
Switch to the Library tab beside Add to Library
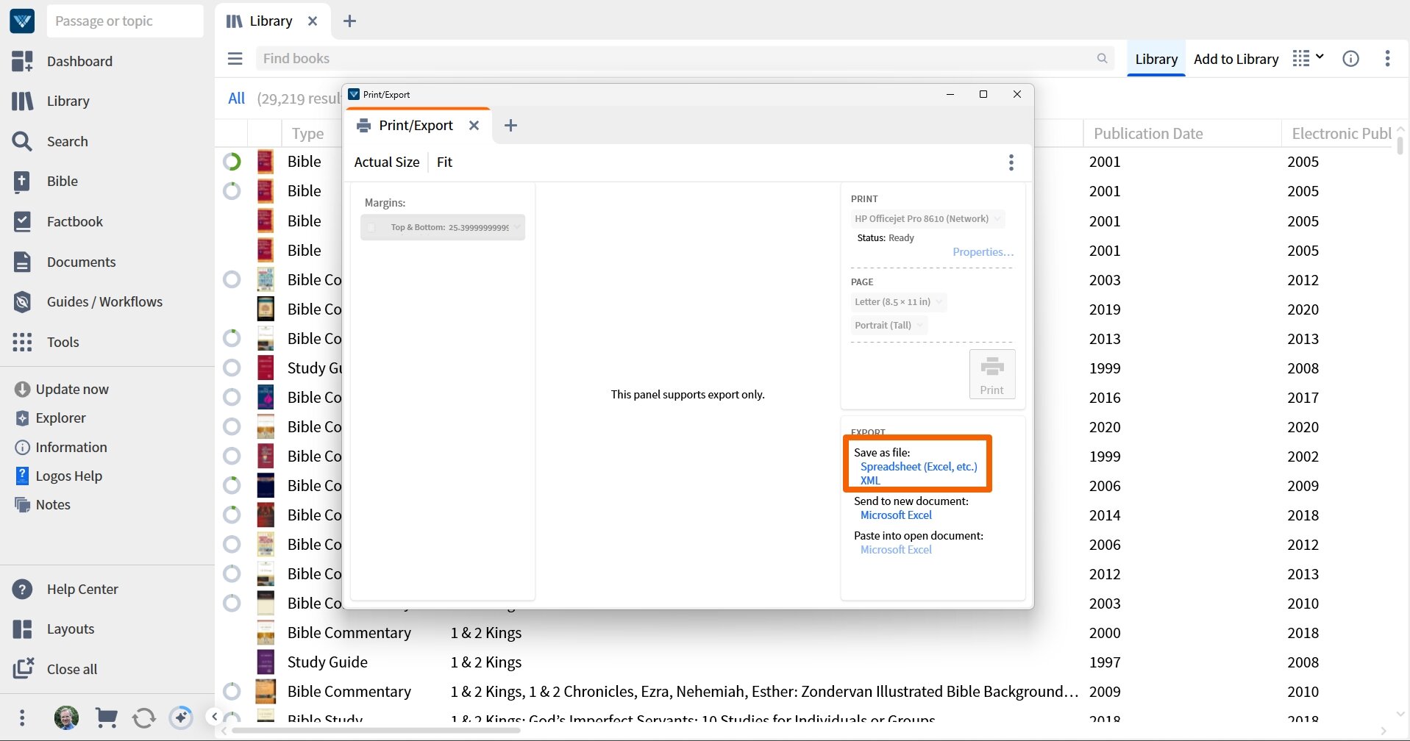tap(1156, 59)
